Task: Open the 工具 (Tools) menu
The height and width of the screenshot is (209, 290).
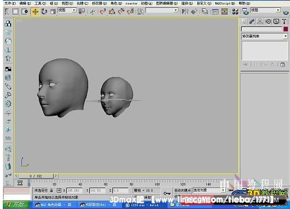Action: click(40, 3)
